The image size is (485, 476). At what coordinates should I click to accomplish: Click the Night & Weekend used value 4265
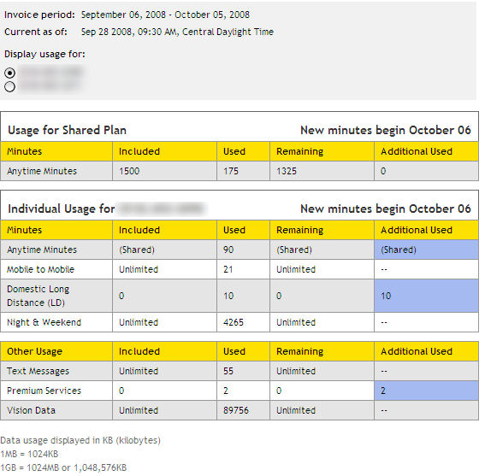[x=234, y=322]
